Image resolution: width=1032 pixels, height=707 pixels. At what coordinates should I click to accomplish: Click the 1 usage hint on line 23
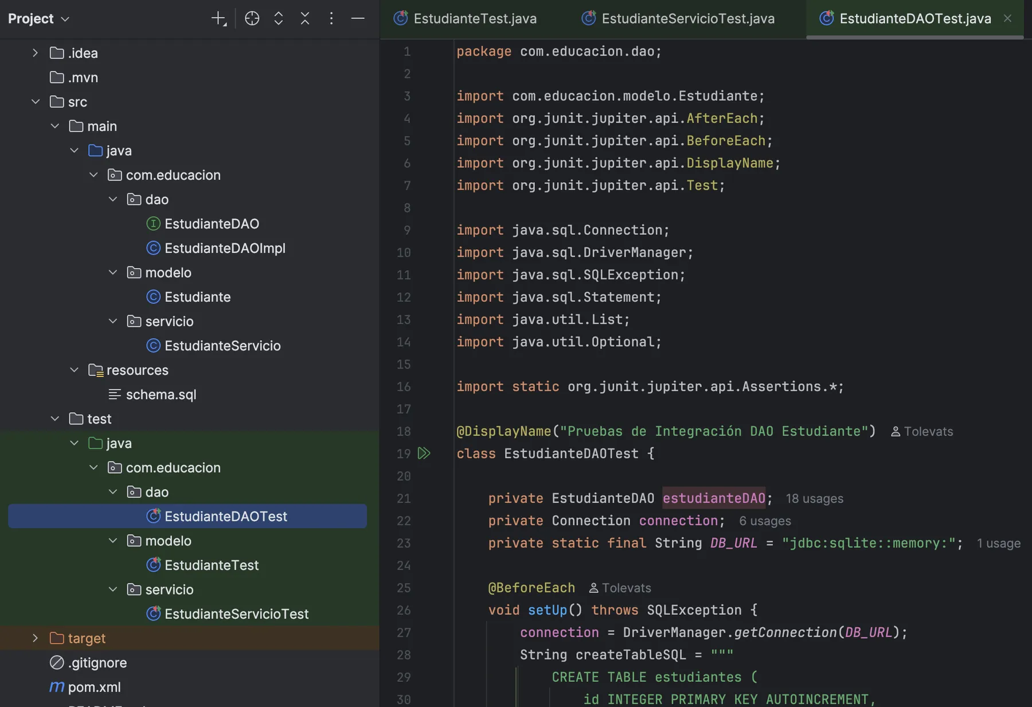click(x=999, y=544)
